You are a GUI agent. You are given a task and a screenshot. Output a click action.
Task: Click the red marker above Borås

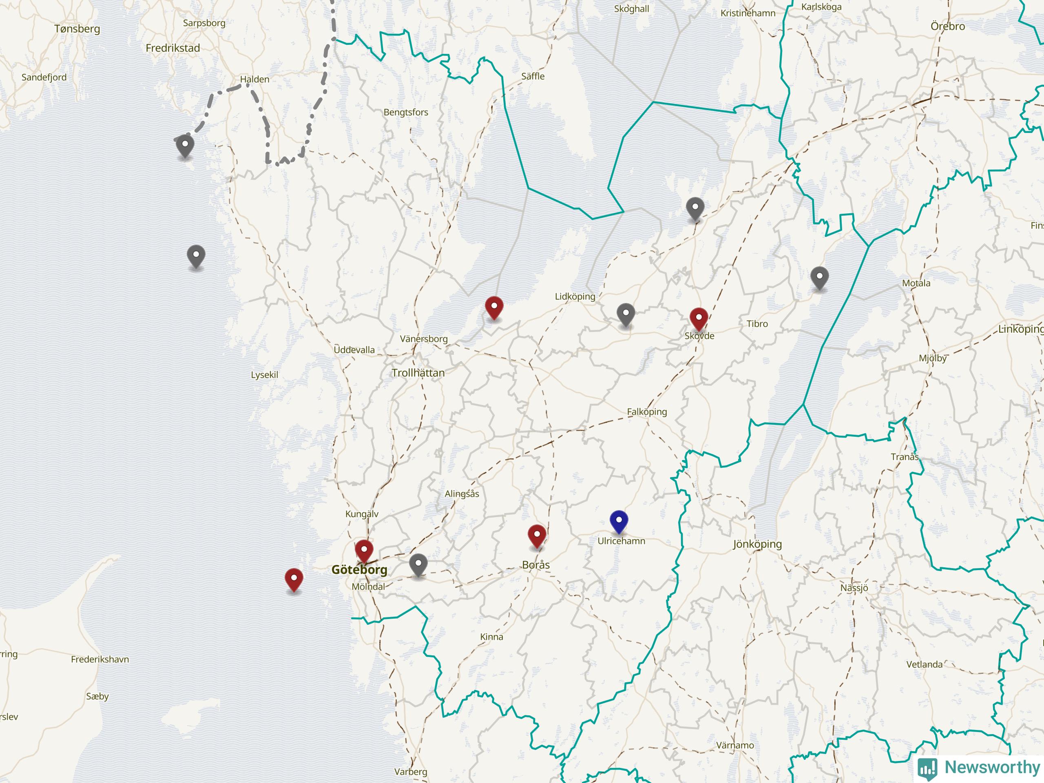[x=537, y=536]
